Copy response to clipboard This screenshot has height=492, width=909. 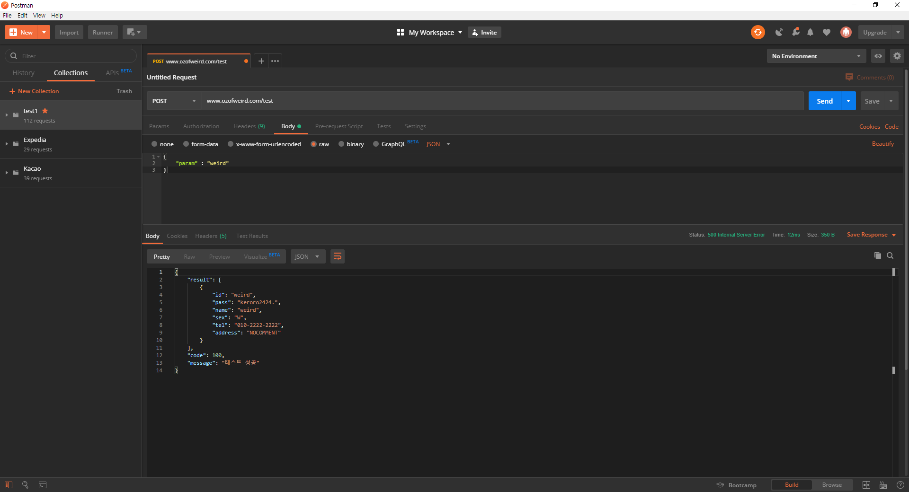click(878, 255)
